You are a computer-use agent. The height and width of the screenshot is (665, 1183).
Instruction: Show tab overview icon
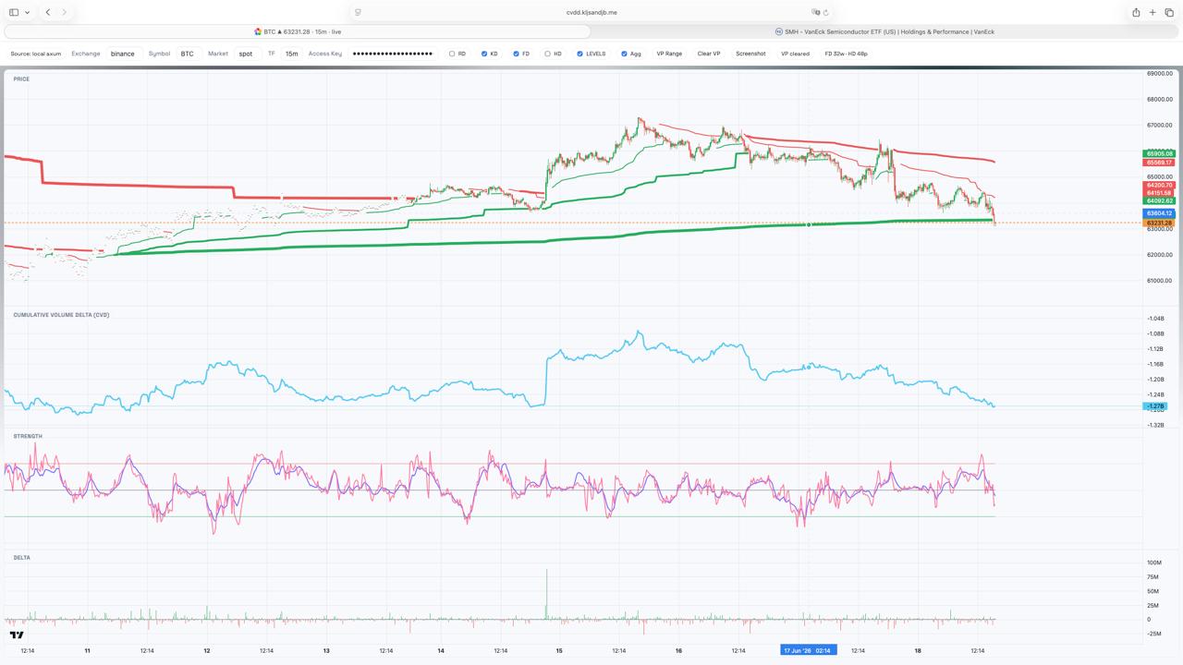(x=1169, y=12)
